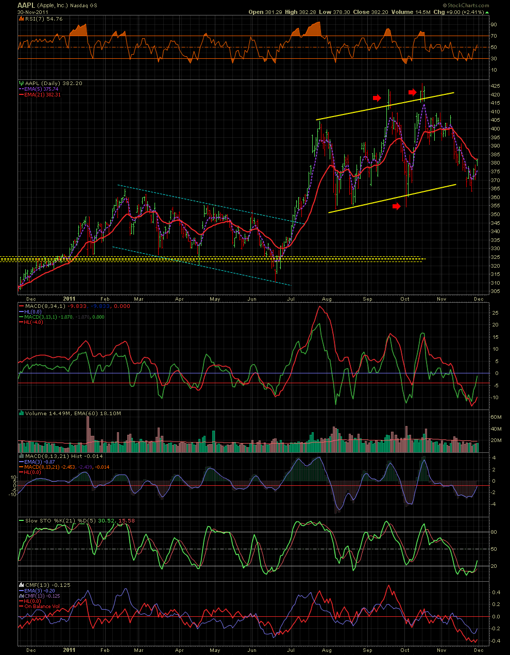Click the EMA(21) 382.31 legend text
This screenshot has width=510, height=655.
click(43, 94)
